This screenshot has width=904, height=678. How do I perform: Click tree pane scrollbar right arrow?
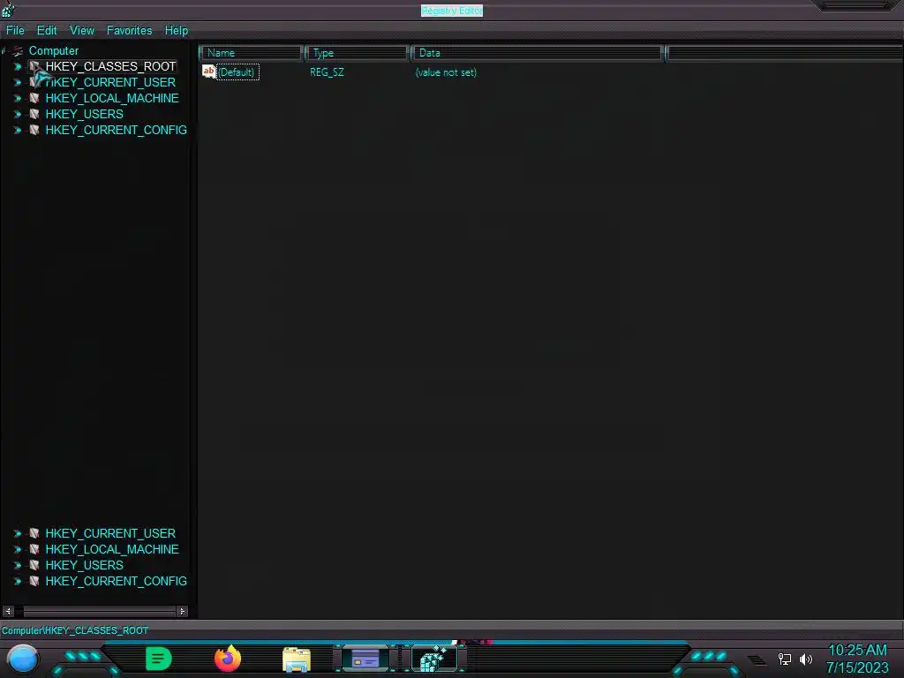pyautogui.click(x=182, y=611)
